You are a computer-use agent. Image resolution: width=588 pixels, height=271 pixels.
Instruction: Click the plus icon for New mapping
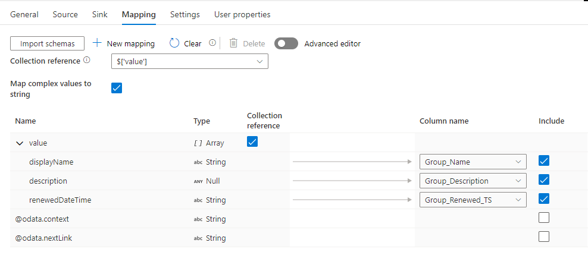pyautogui.click(x=98, y=43)
